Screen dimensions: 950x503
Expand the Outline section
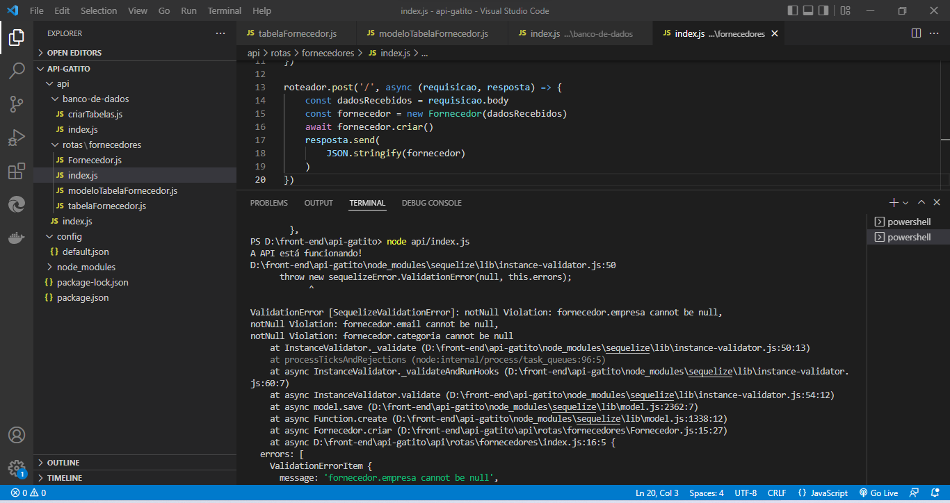point(135,463)
